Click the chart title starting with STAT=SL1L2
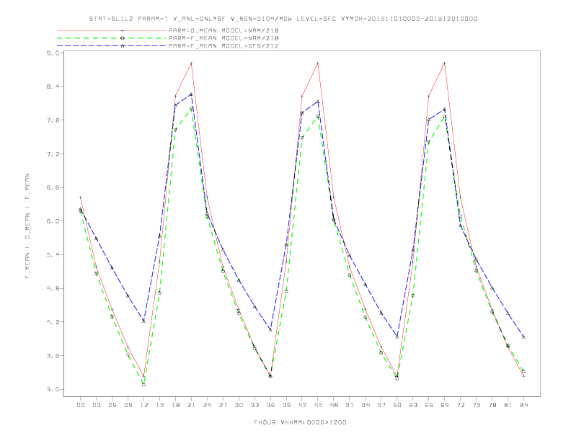The height and width of the screenshot is (441, 571). [x=283, y=19]
